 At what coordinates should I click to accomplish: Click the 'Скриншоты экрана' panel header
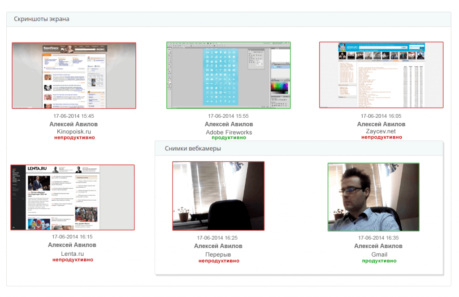click(x=42, y=19)
